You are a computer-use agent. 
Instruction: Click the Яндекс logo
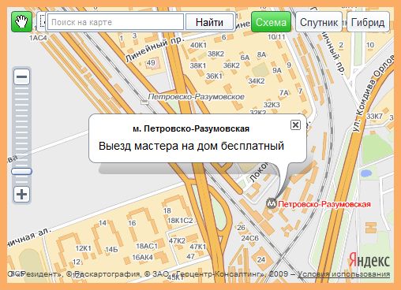(369, 260)
